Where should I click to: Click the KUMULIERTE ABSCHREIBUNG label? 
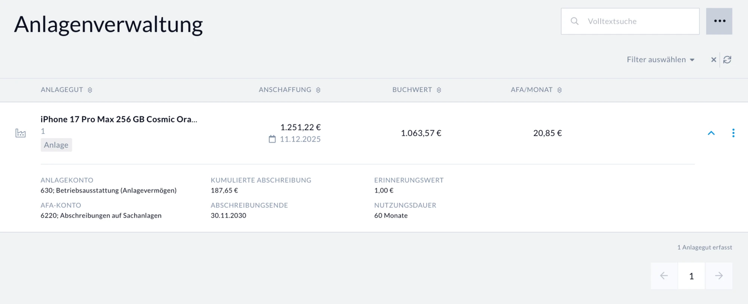coord(261,180)
